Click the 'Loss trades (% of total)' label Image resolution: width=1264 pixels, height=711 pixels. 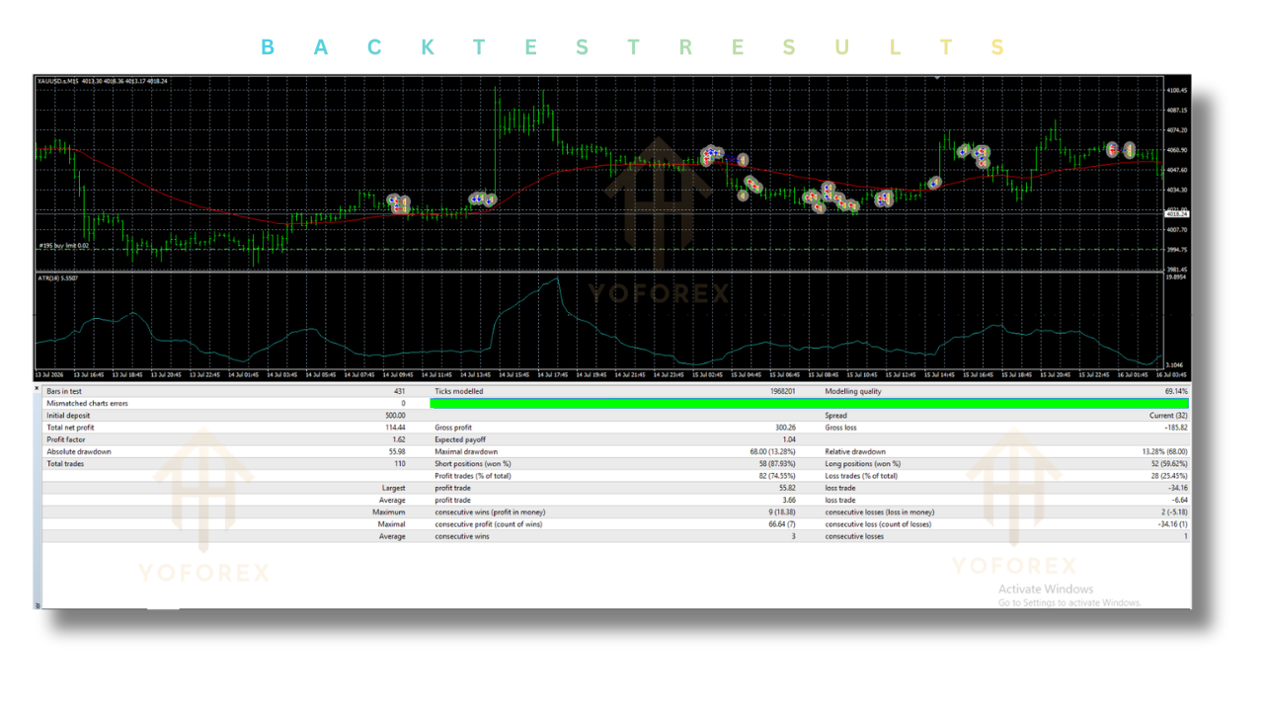(x=861, y=476)
